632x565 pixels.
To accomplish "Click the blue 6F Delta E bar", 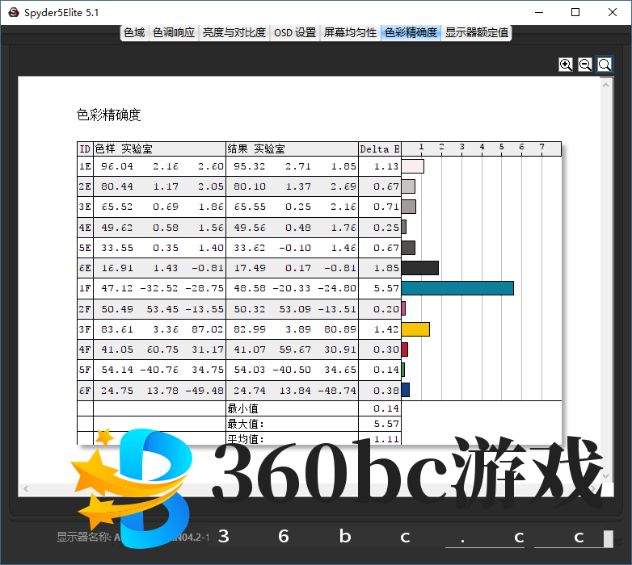I will (406, 390).
